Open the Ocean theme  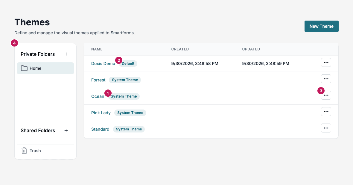click(x=98, y=96)
